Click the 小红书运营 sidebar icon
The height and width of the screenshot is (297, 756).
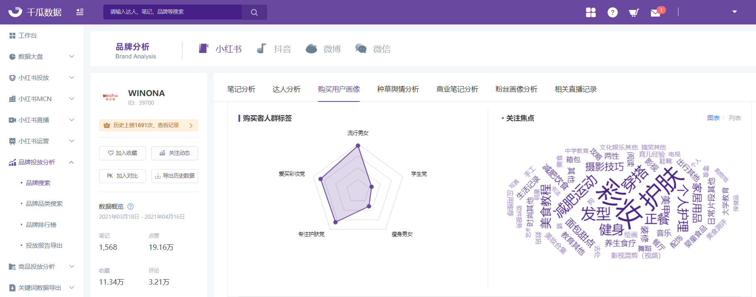click(12, 141)
